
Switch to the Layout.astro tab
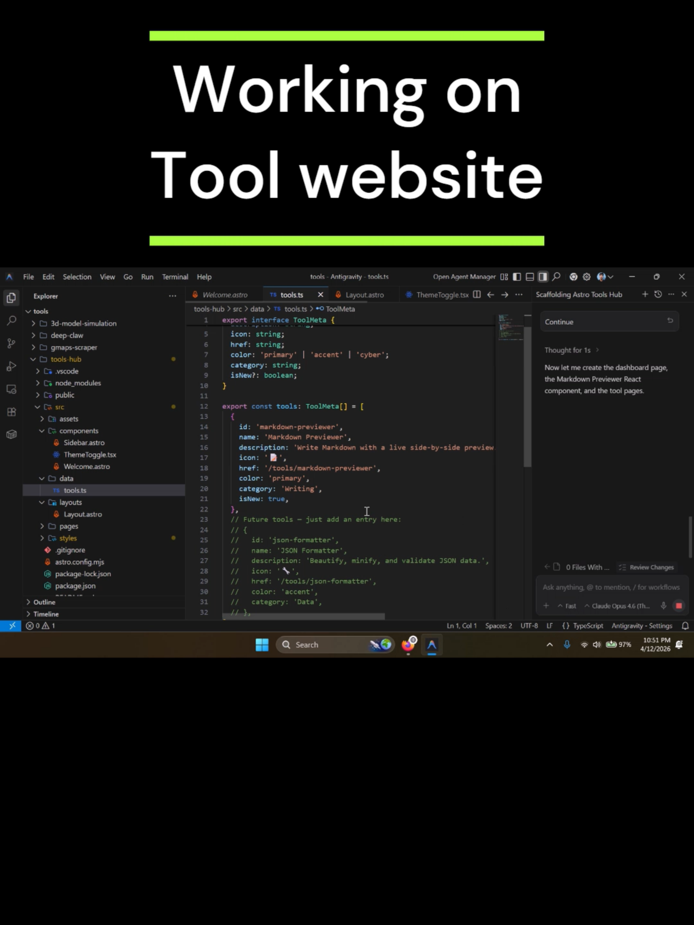[365, 295]
